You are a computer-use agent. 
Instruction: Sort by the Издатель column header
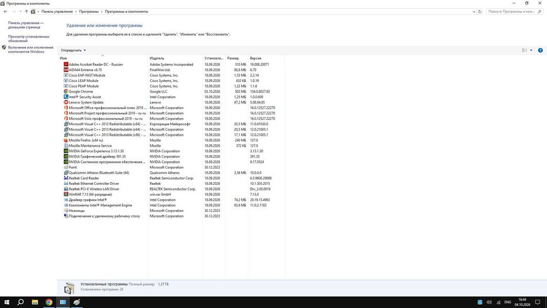coord(175,58)
